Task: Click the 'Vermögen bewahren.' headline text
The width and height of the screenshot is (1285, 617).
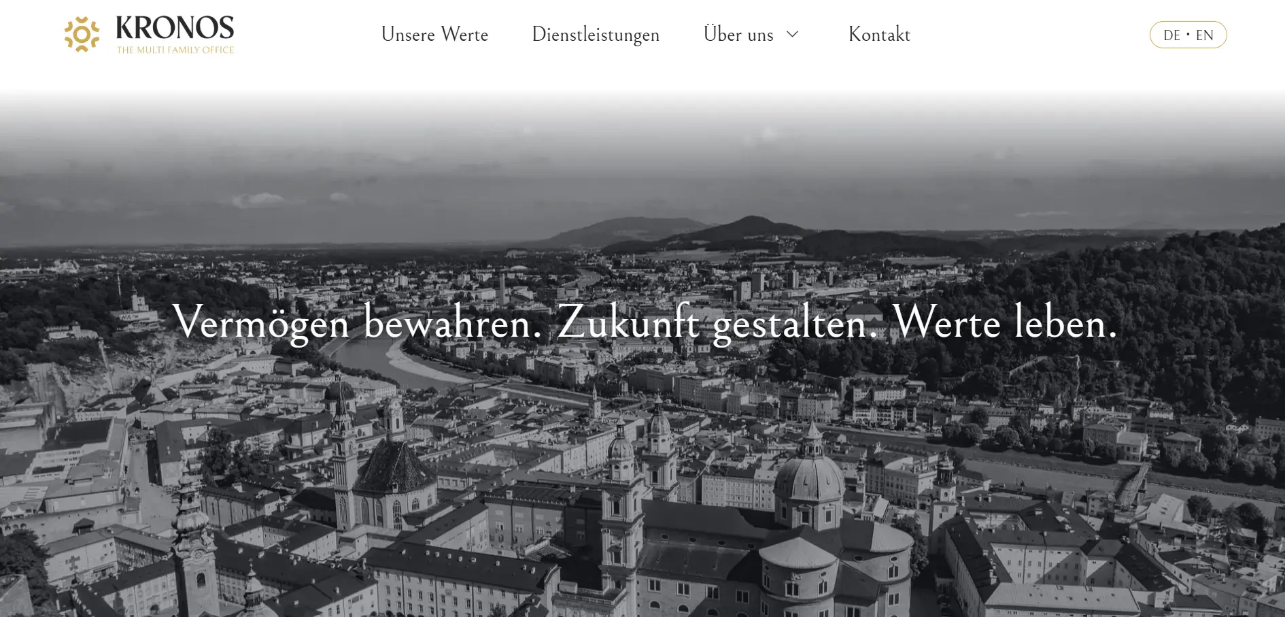Action: pyautogui.click(x=357, y=322)
